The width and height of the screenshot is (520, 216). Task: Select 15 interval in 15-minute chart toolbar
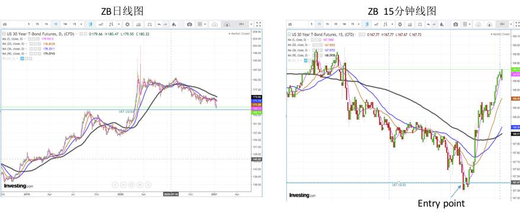pyautogui.click(x=319, y=24)
